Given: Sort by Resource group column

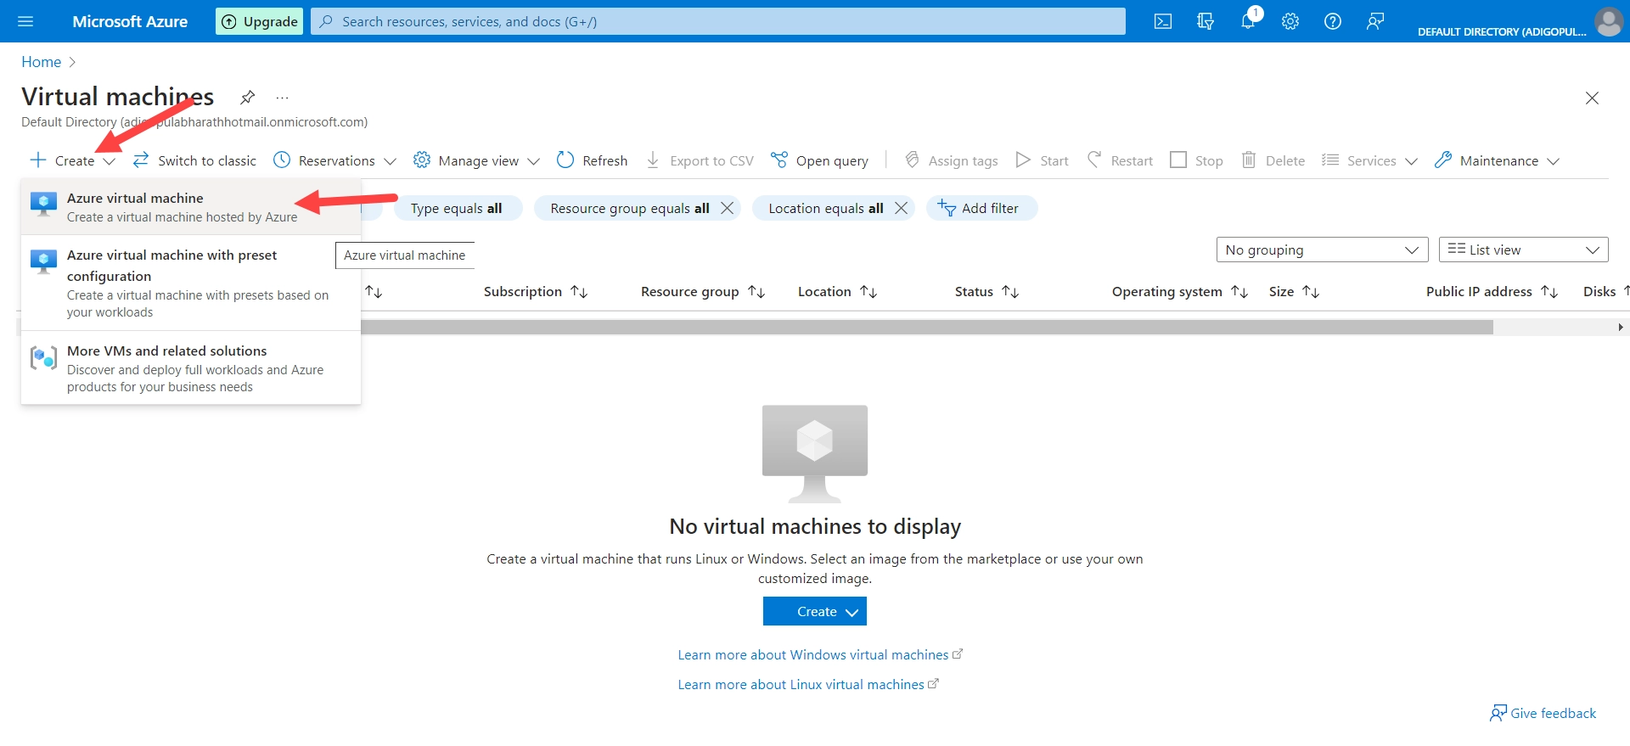Looking at the screenshot, I should click(x=703, y=291).
